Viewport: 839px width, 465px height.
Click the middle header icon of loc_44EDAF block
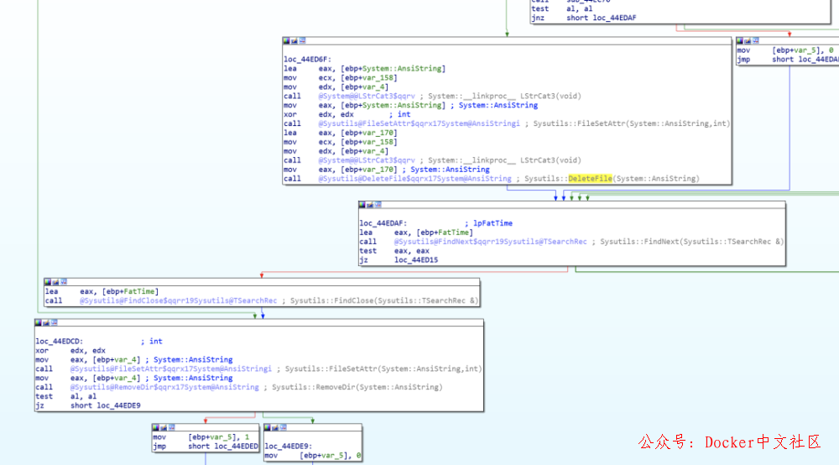pos(370,205)
